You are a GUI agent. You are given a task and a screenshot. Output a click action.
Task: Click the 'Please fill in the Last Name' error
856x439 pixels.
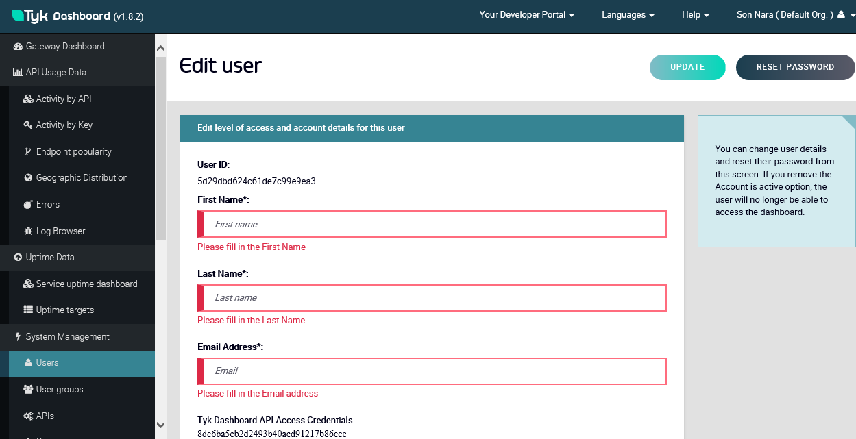pyautogui.click(x=252, y=320)
